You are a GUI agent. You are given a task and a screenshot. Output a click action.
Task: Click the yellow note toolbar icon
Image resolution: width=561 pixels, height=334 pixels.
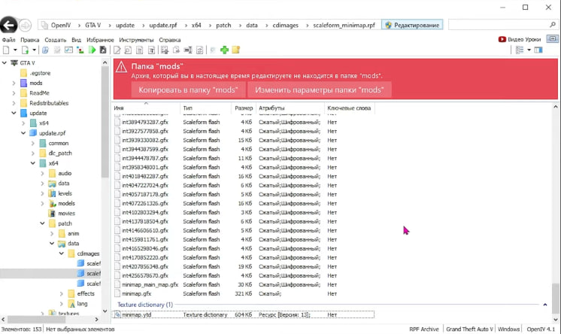tap(236, 50)
